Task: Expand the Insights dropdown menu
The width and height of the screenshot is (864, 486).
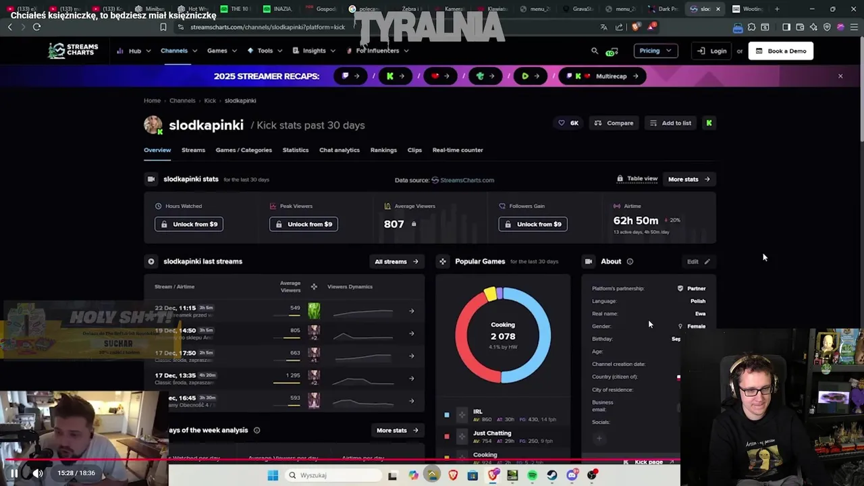Action: [314, 51]
